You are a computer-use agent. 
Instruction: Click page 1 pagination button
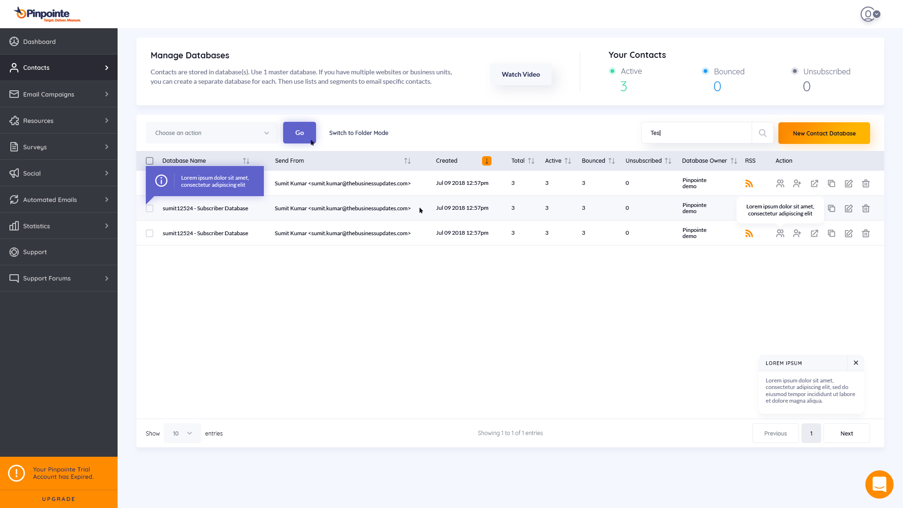(x=811, y=433)
